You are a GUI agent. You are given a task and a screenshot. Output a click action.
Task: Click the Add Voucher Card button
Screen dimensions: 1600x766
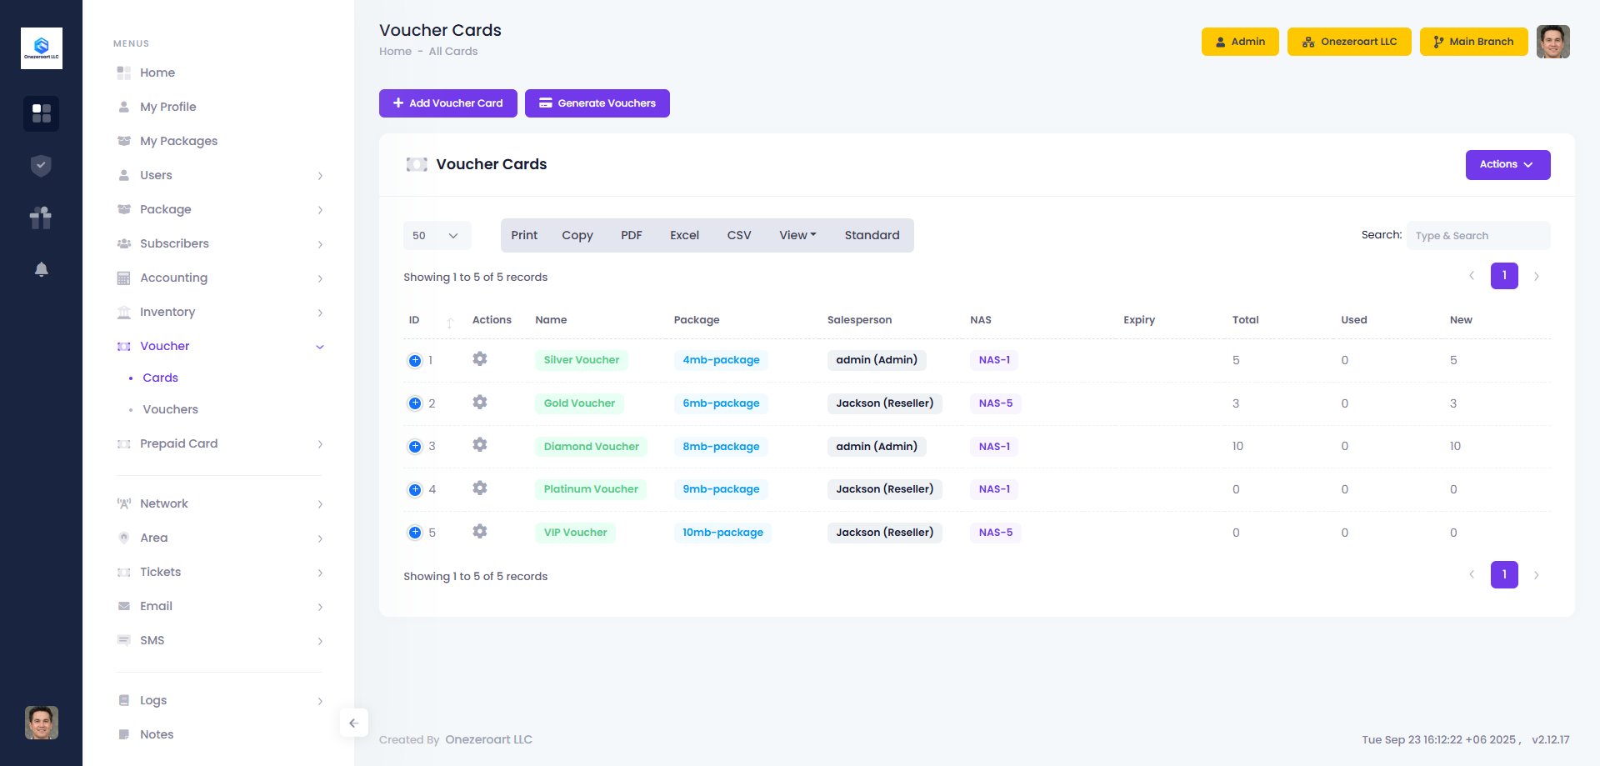pos(448,103)
